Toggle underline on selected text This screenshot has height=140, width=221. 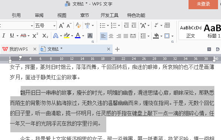[12, 36]
